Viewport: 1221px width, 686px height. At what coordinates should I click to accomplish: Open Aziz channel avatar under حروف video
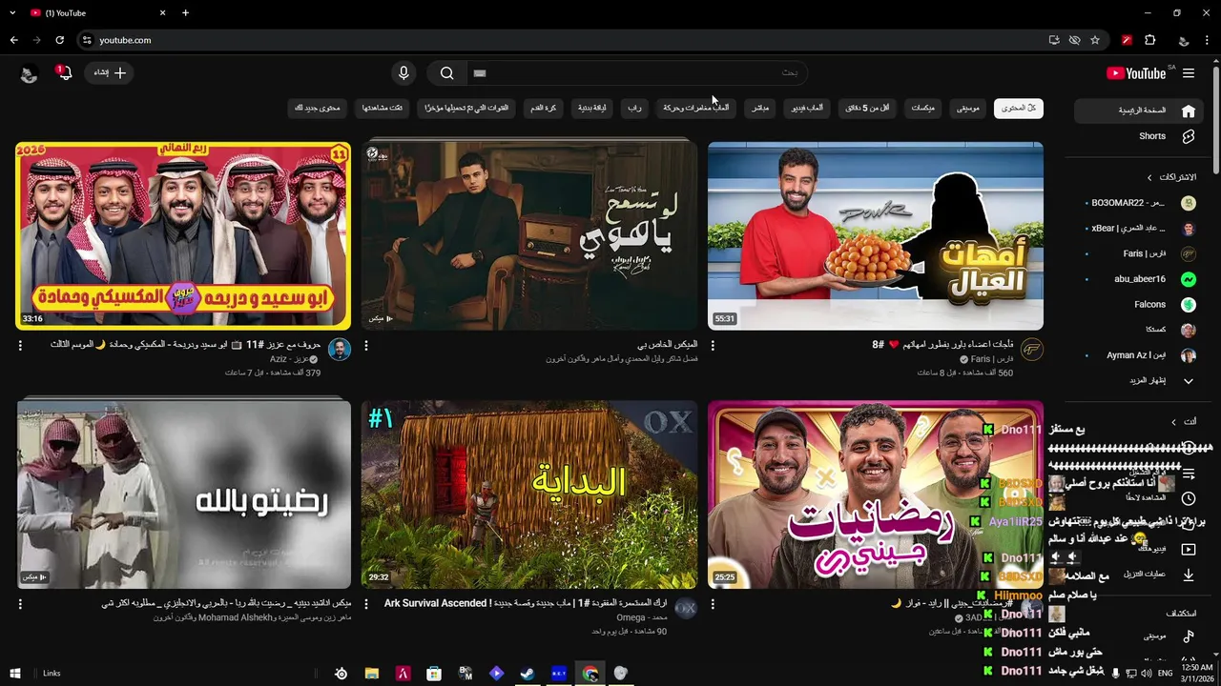click(x=339, y=350)
